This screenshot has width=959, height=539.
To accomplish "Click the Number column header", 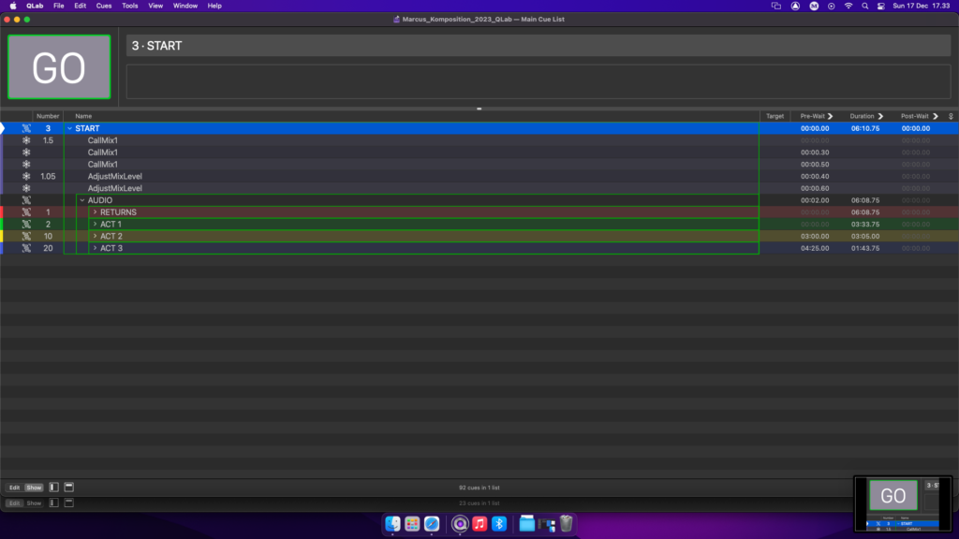I will 48,116.
